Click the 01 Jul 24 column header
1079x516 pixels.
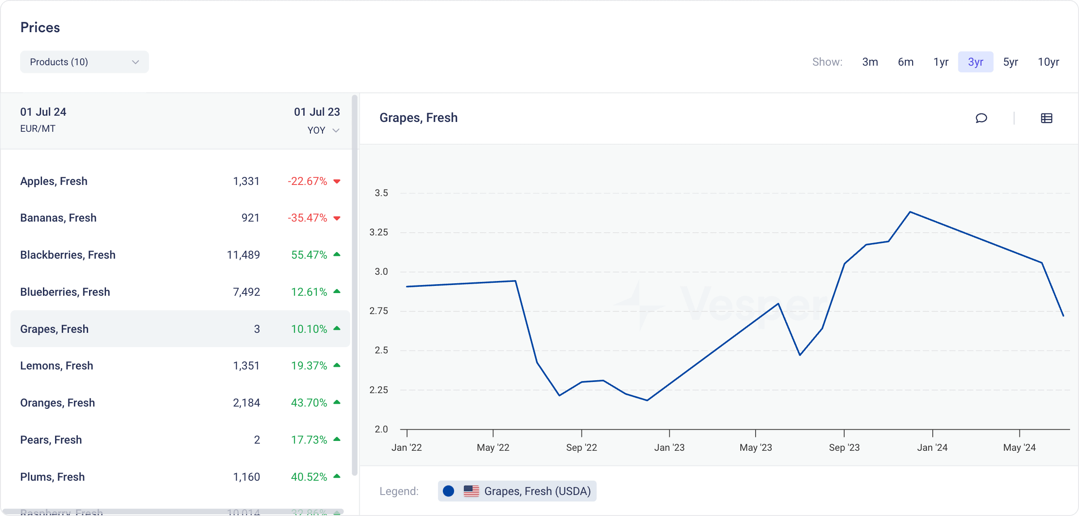pos(43,112)
